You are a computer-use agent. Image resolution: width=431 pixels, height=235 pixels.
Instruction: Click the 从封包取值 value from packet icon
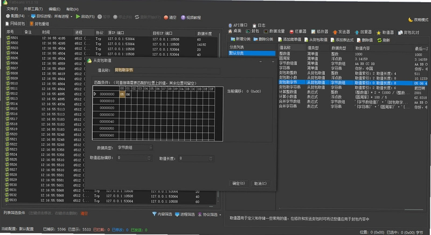coord(306,40)
